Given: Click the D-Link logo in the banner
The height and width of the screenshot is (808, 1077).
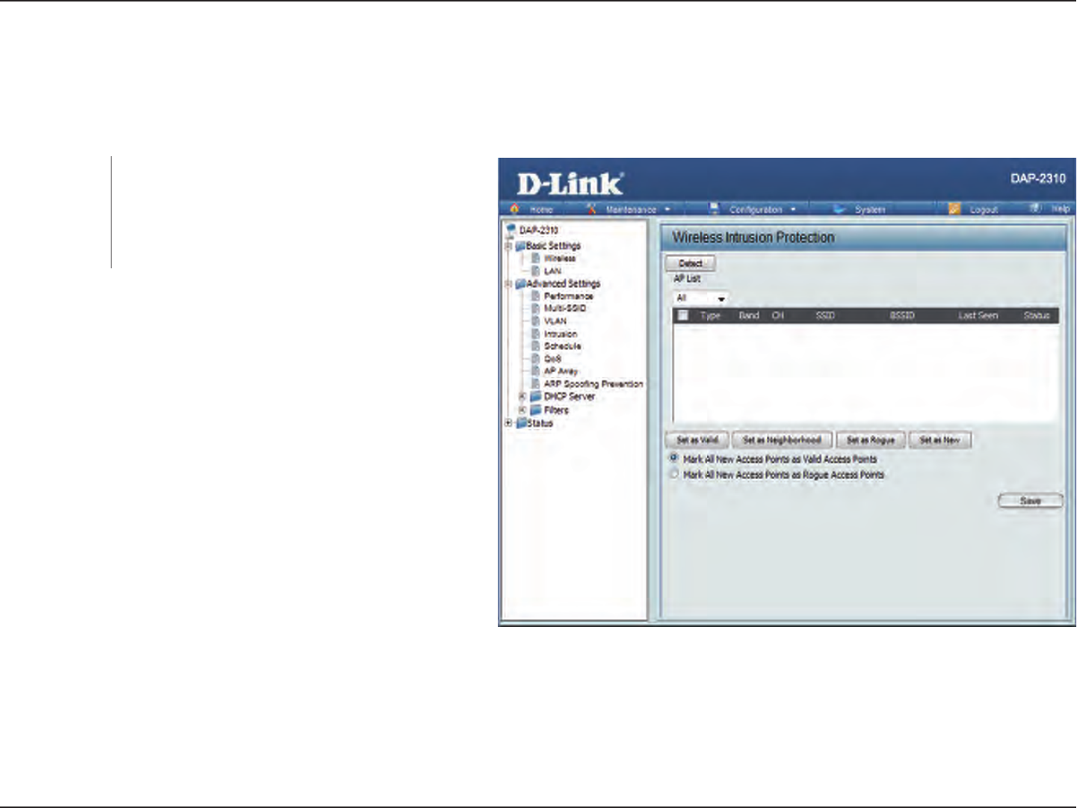Looking at the screenshot, I should point(570,183).
